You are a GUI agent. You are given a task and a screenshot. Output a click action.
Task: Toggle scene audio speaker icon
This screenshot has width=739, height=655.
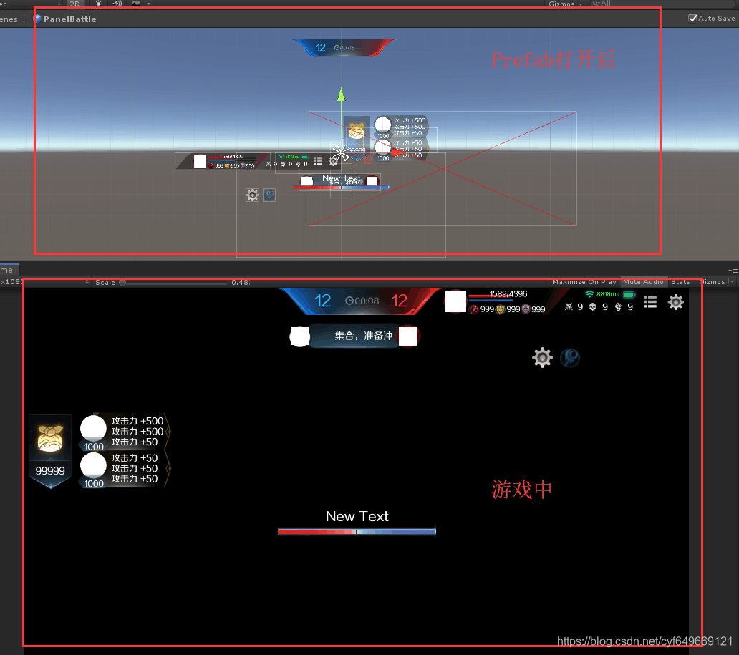(117, 4)
